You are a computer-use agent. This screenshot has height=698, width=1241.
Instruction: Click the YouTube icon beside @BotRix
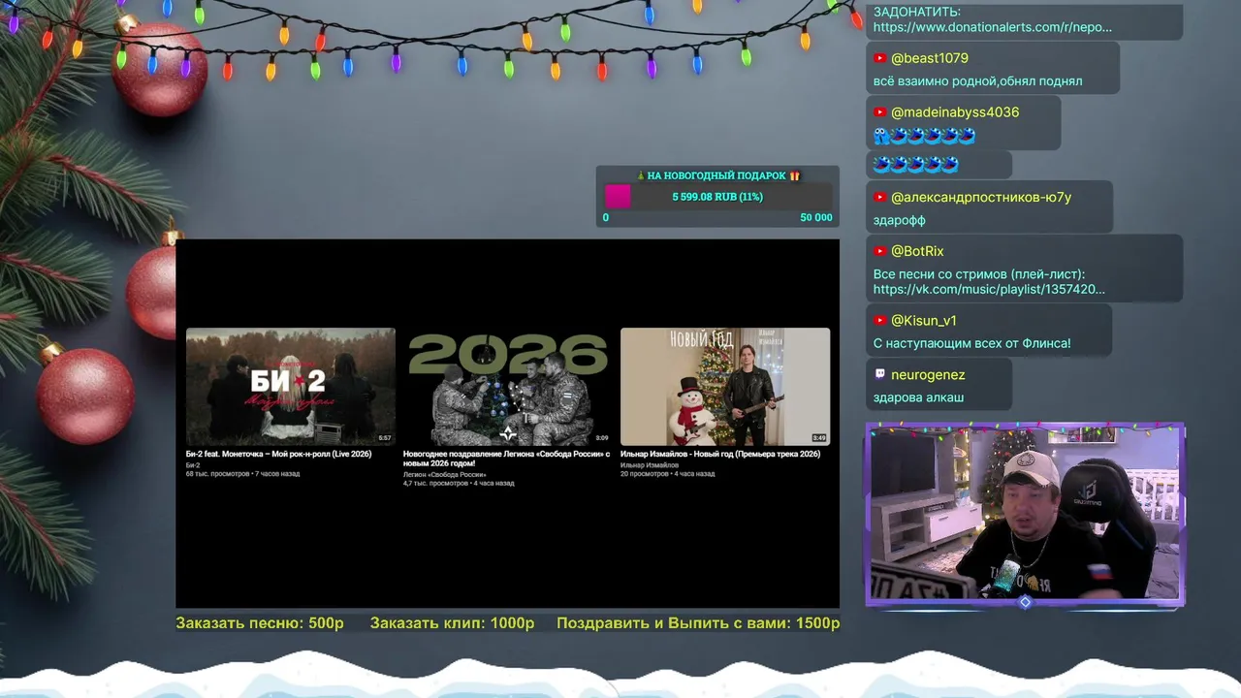point(879,252)
